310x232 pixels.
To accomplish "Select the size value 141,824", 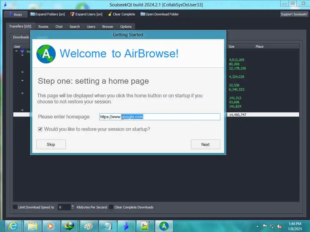I will [x=235, y=106].
